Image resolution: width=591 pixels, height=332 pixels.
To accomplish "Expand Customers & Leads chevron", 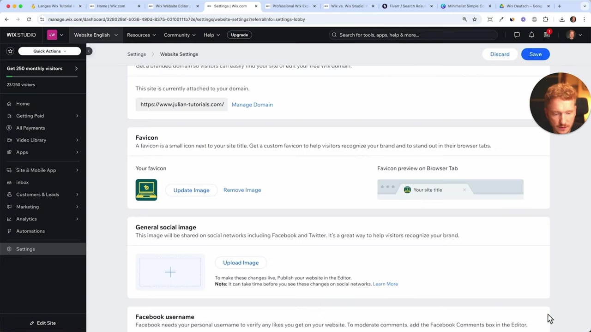I will 77,195.
